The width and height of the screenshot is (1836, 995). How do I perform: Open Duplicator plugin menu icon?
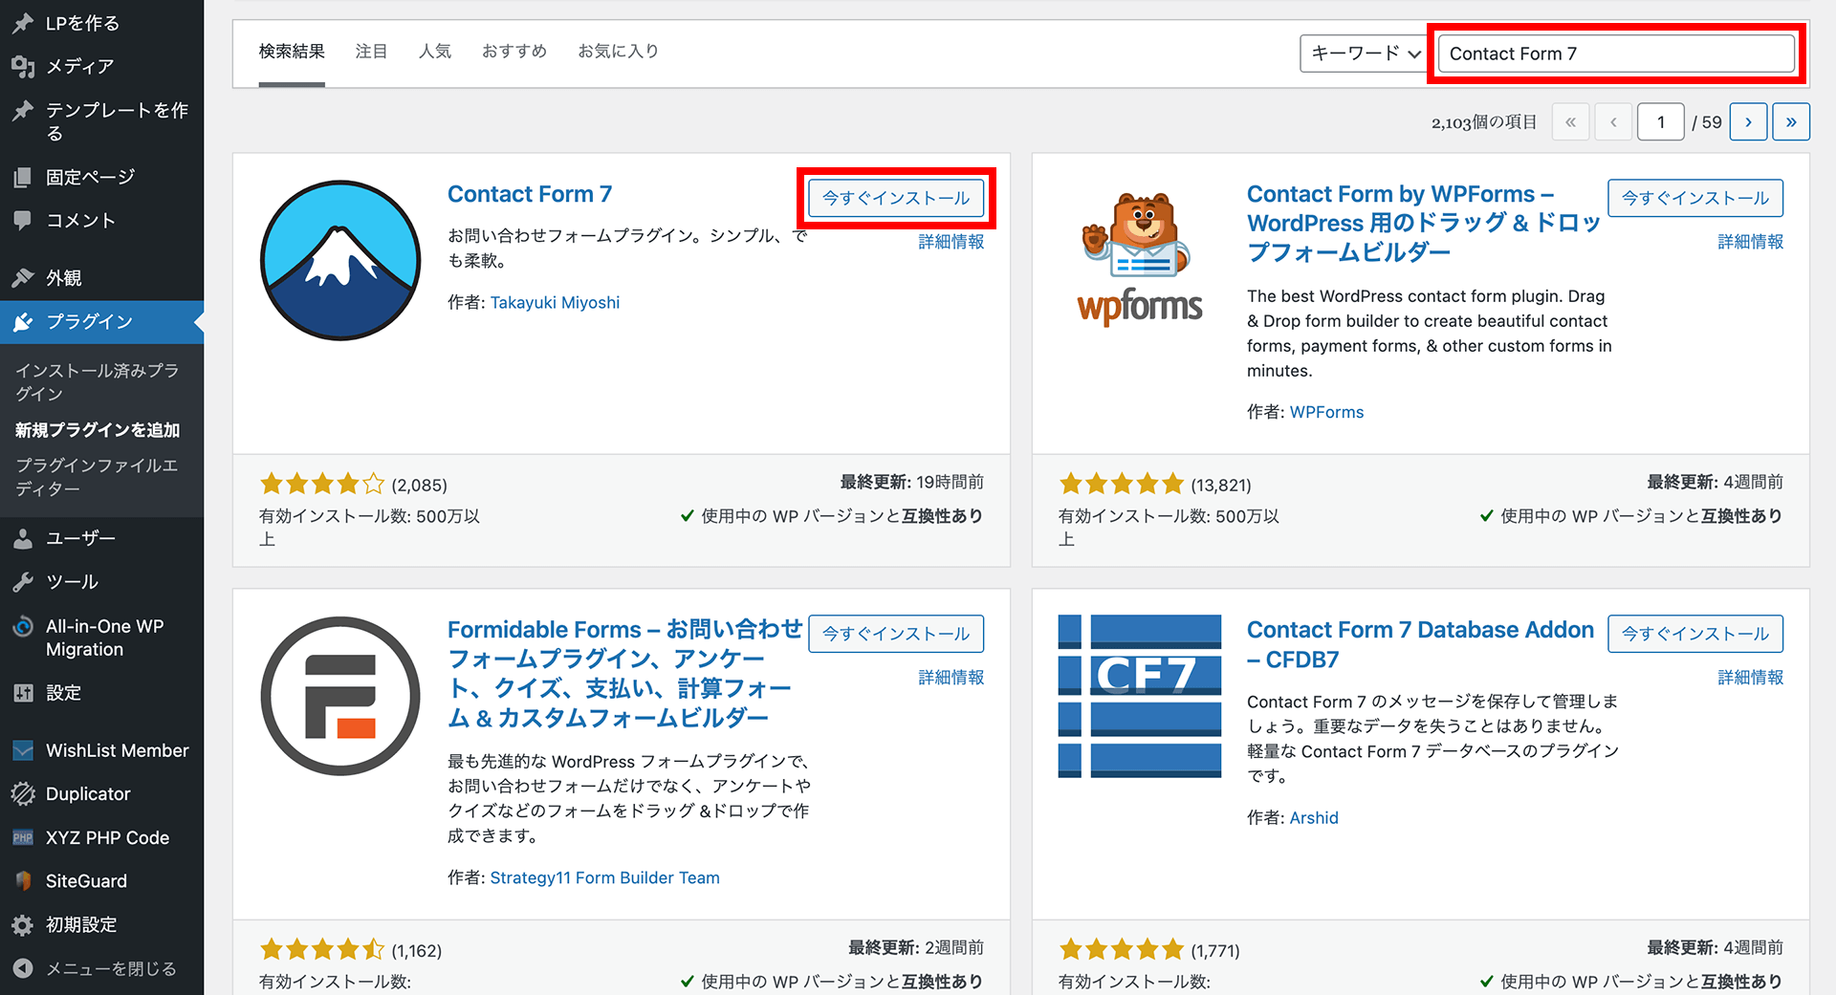[23, 794]
